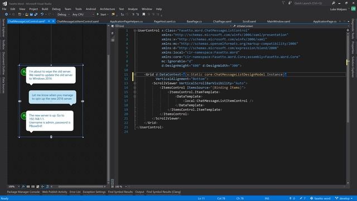Click the New Project toolbar icon
The image size is (357, 201).
tap(20, 15)
